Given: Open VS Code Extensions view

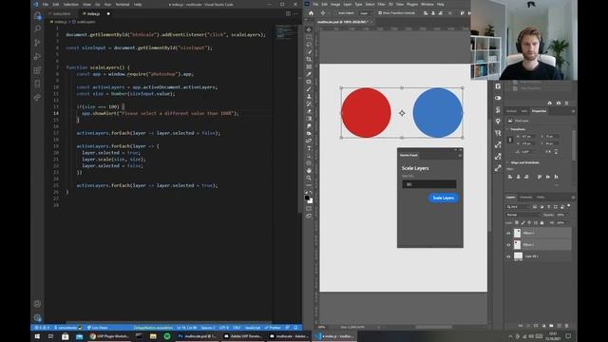Looking at the screenshot, I should [x=37, y=70].
